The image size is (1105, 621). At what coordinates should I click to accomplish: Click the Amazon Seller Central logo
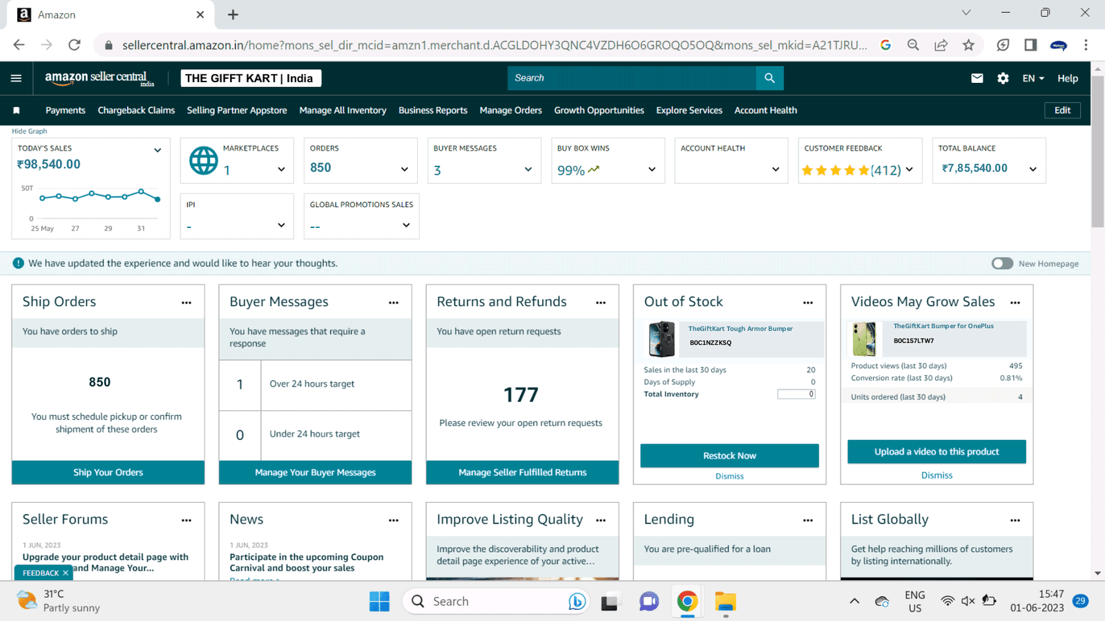tap(99, 78)
